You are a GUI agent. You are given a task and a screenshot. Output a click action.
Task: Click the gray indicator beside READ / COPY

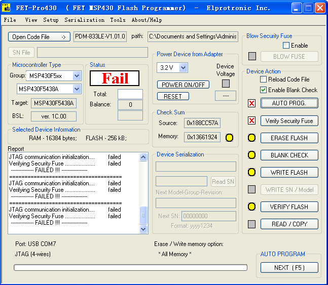tap(251, 224)
